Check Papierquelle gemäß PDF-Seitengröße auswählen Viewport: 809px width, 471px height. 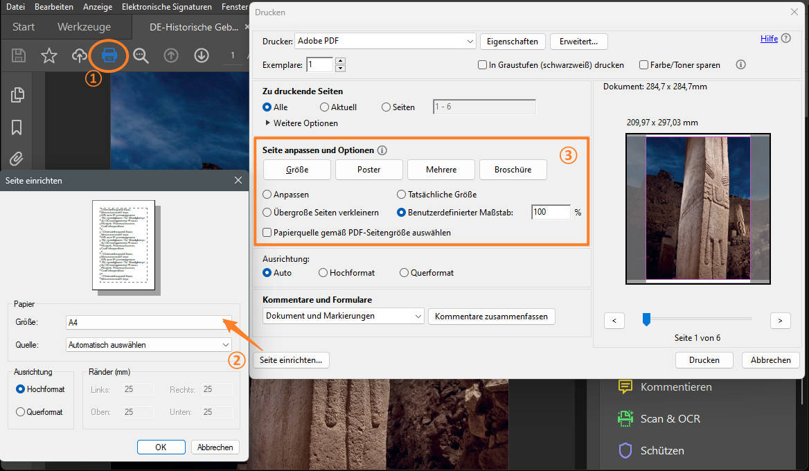click(x=267, y=232)
